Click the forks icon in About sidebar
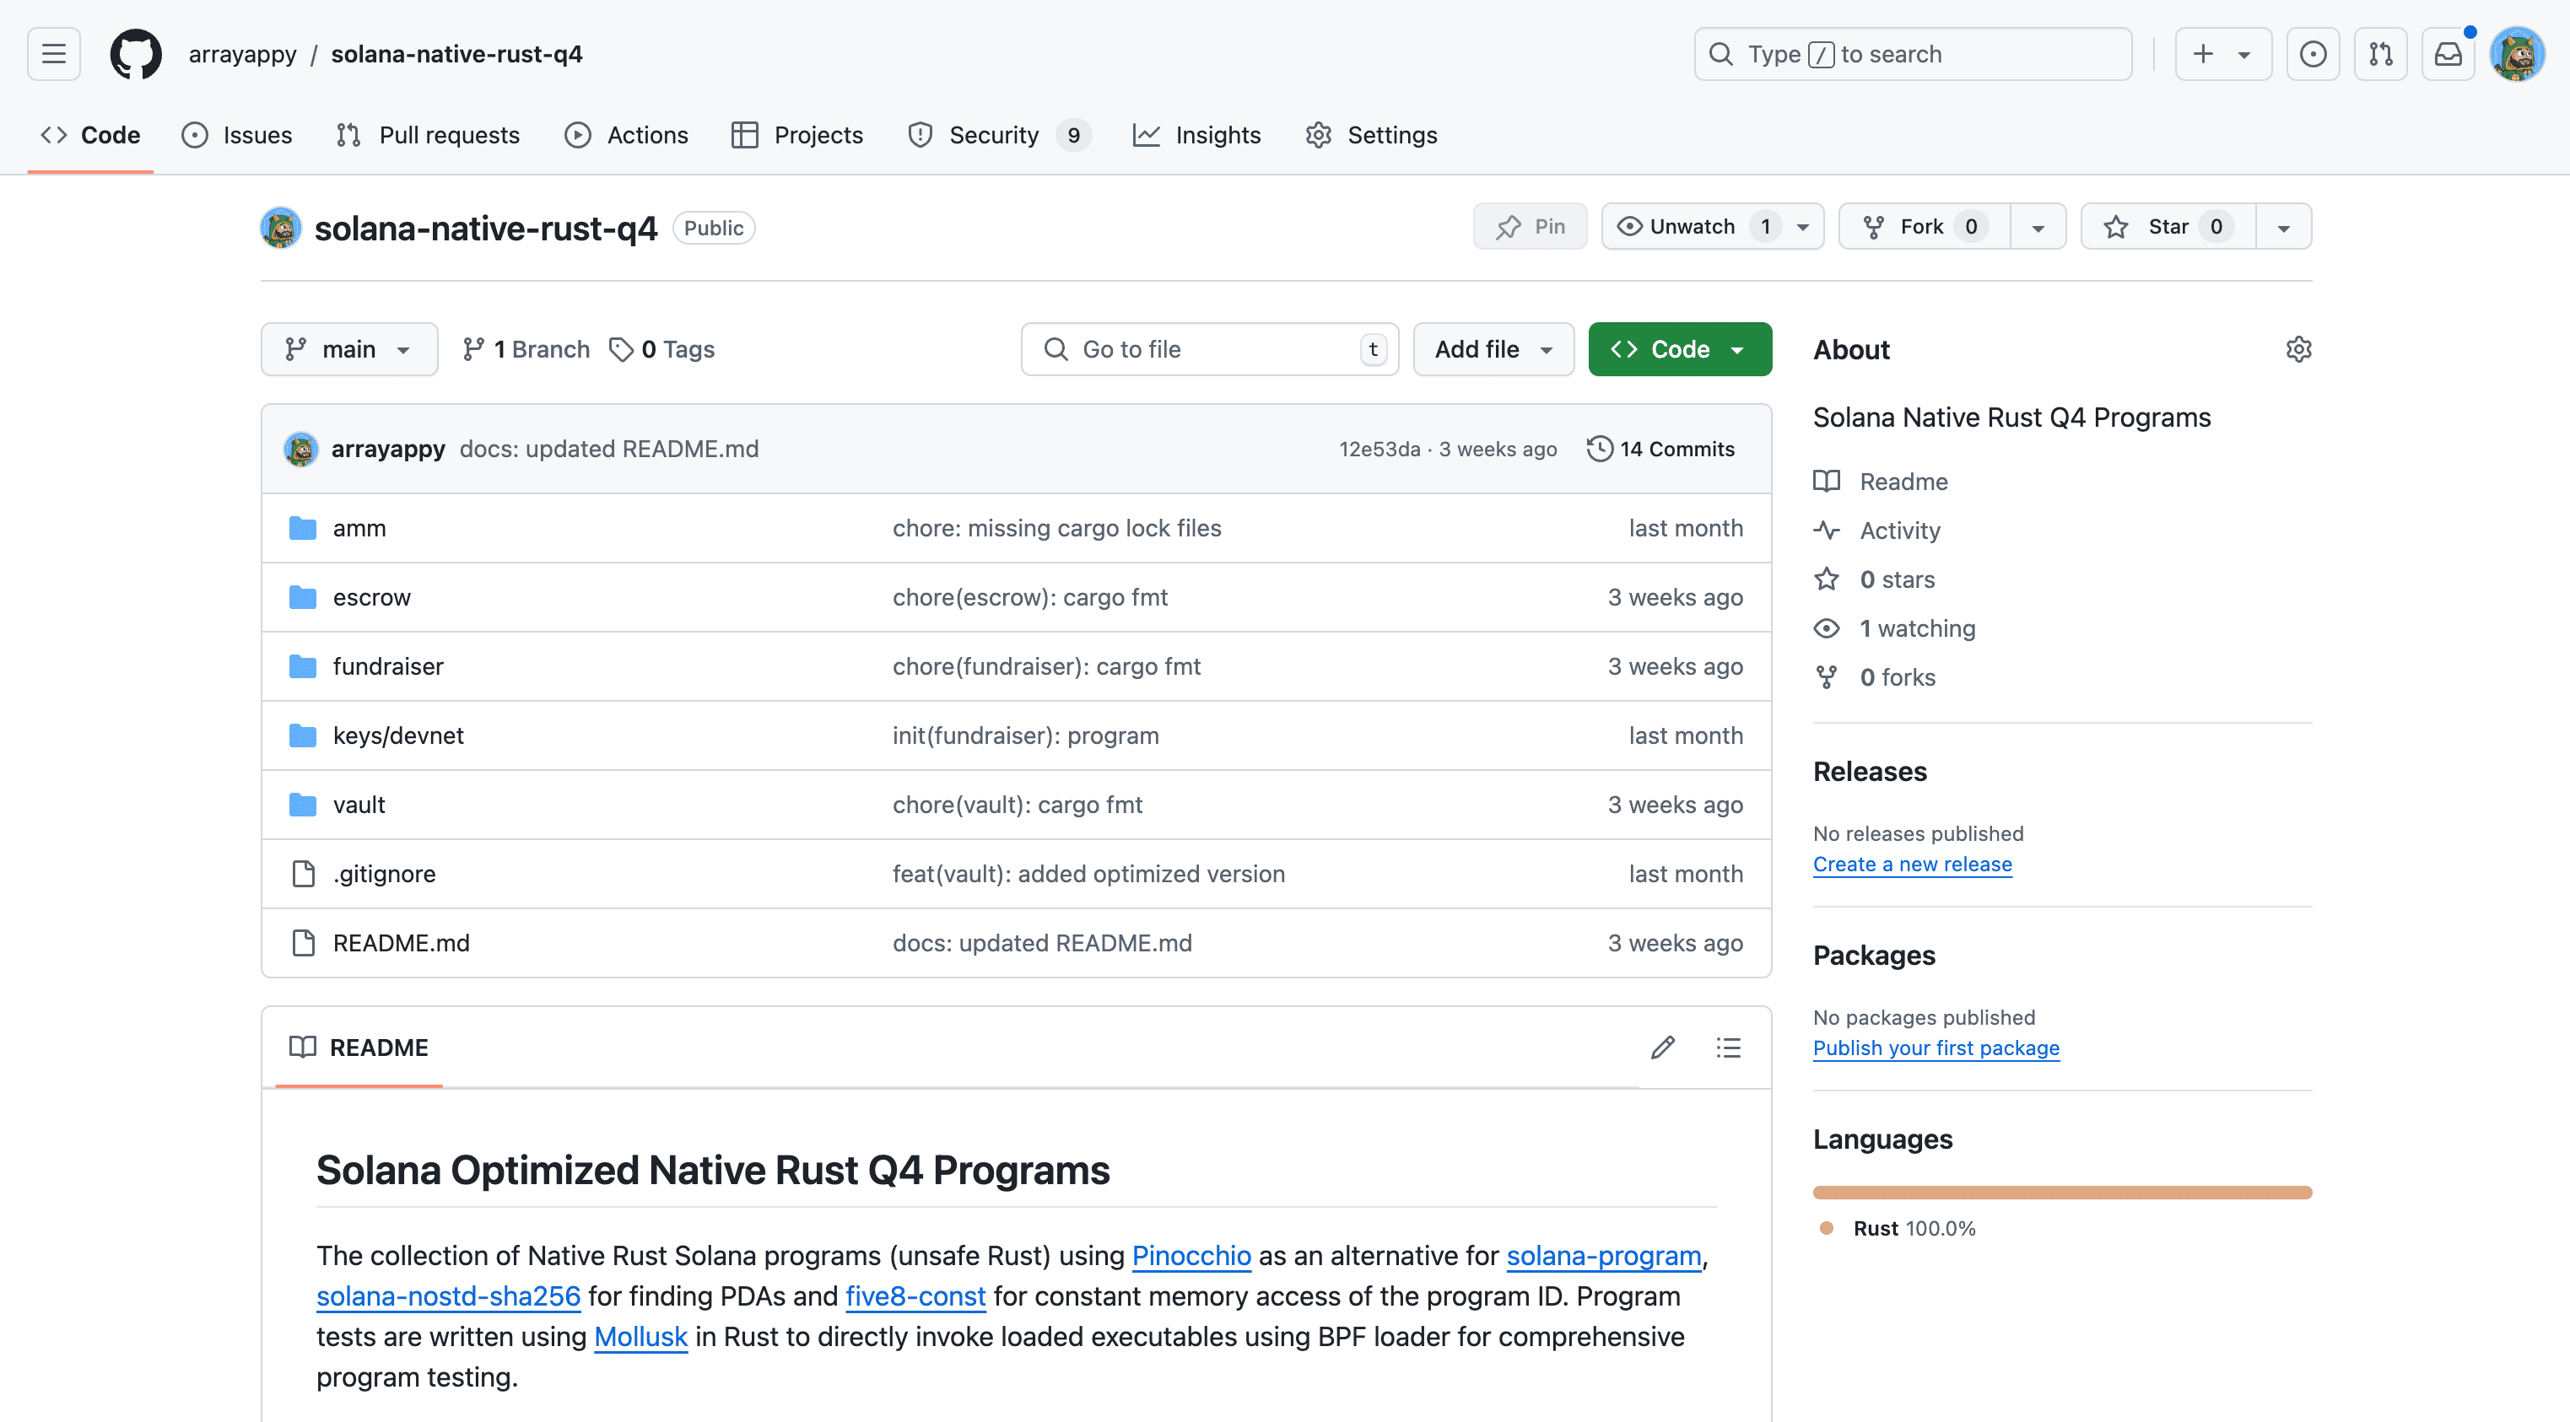The width and height of the screenshot is (2570, 1422). pos(1827,676)
